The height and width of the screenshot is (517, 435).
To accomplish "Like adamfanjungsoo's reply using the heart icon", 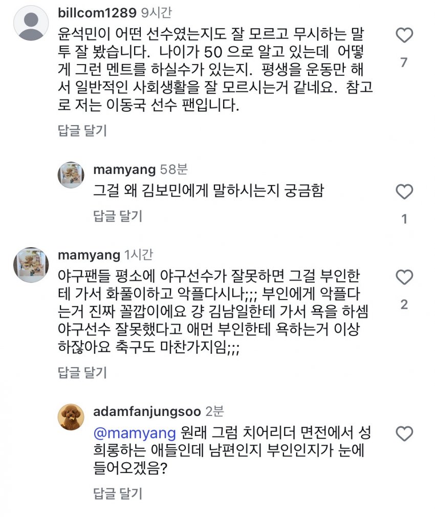I will click(x=404, y=434).
